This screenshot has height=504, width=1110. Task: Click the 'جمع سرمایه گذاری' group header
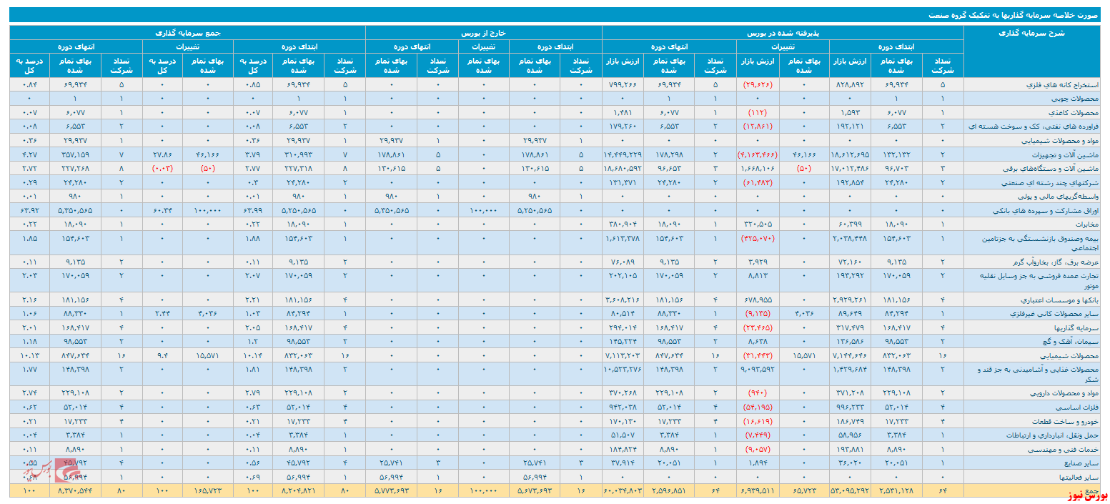pyautogui.click(x=187, y=33)
